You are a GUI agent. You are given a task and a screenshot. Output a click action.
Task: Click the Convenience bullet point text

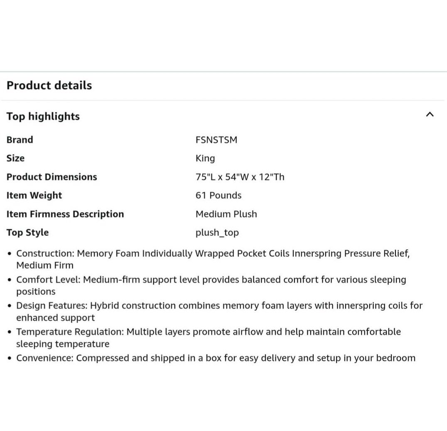point(216,358)
